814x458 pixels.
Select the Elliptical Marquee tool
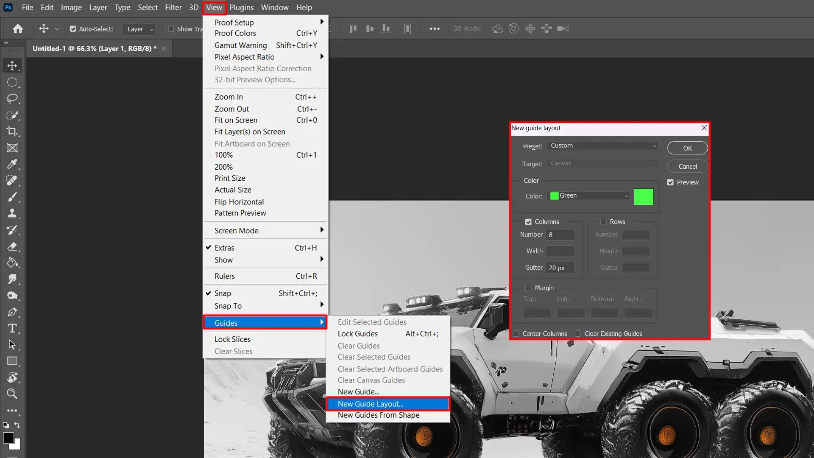click(x=12, y=82)
